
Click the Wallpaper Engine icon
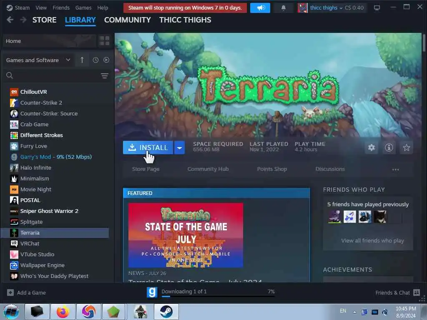point(14,265)
